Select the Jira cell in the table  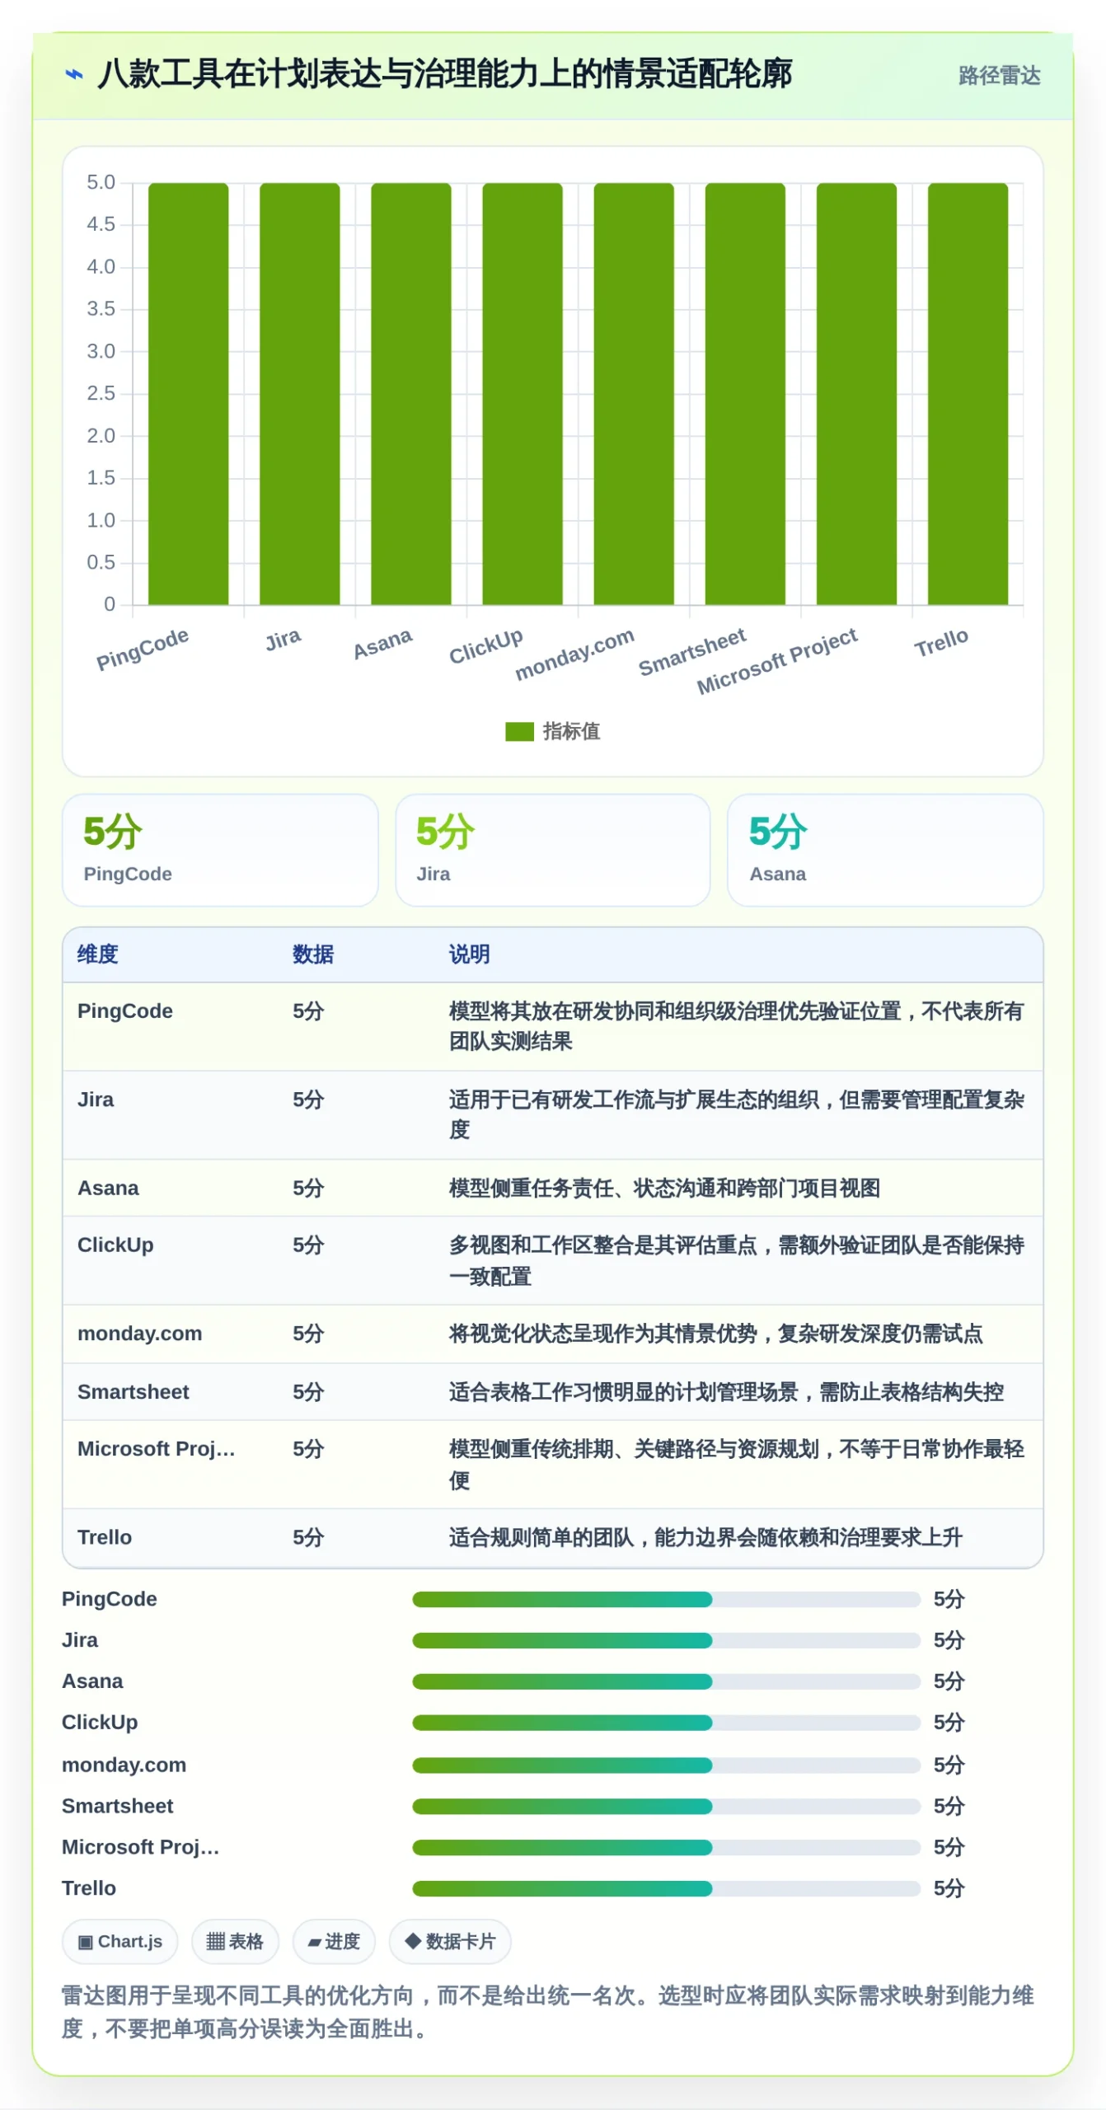coord(96,1100)
